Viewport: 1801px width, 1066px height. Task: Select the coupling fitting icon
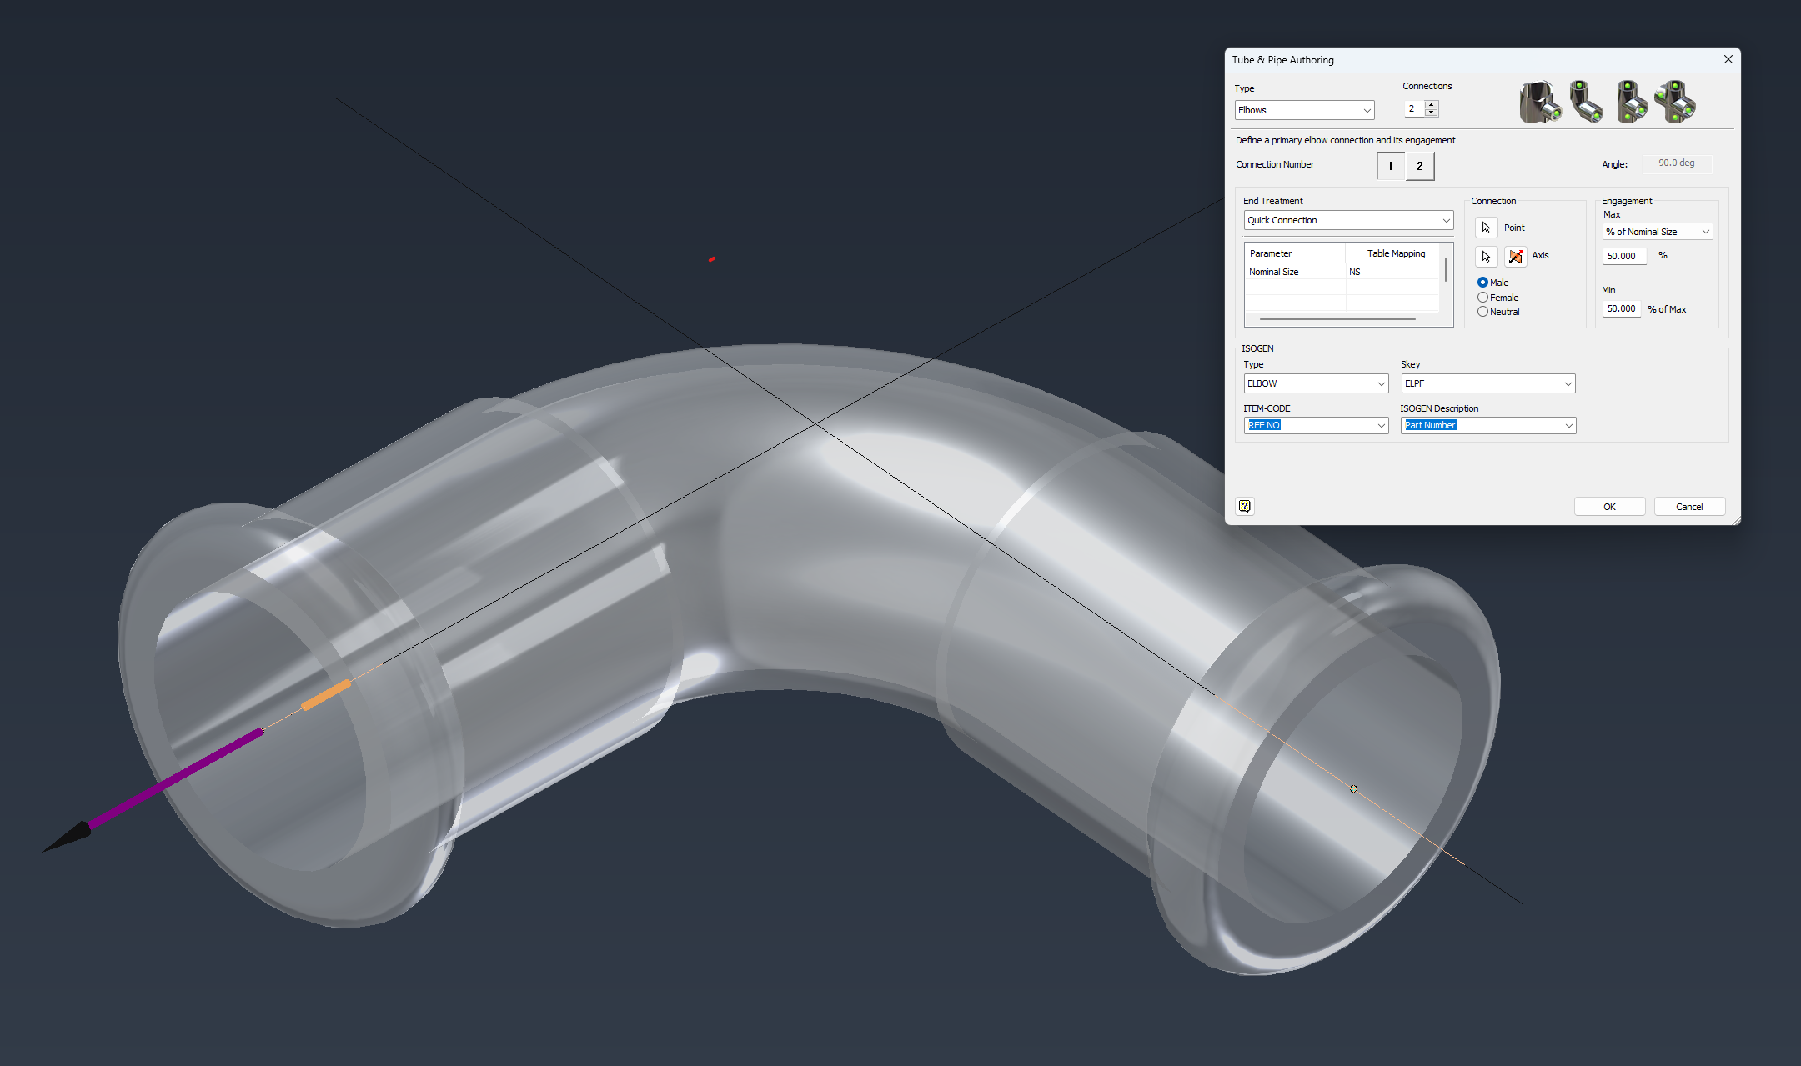1542,102
